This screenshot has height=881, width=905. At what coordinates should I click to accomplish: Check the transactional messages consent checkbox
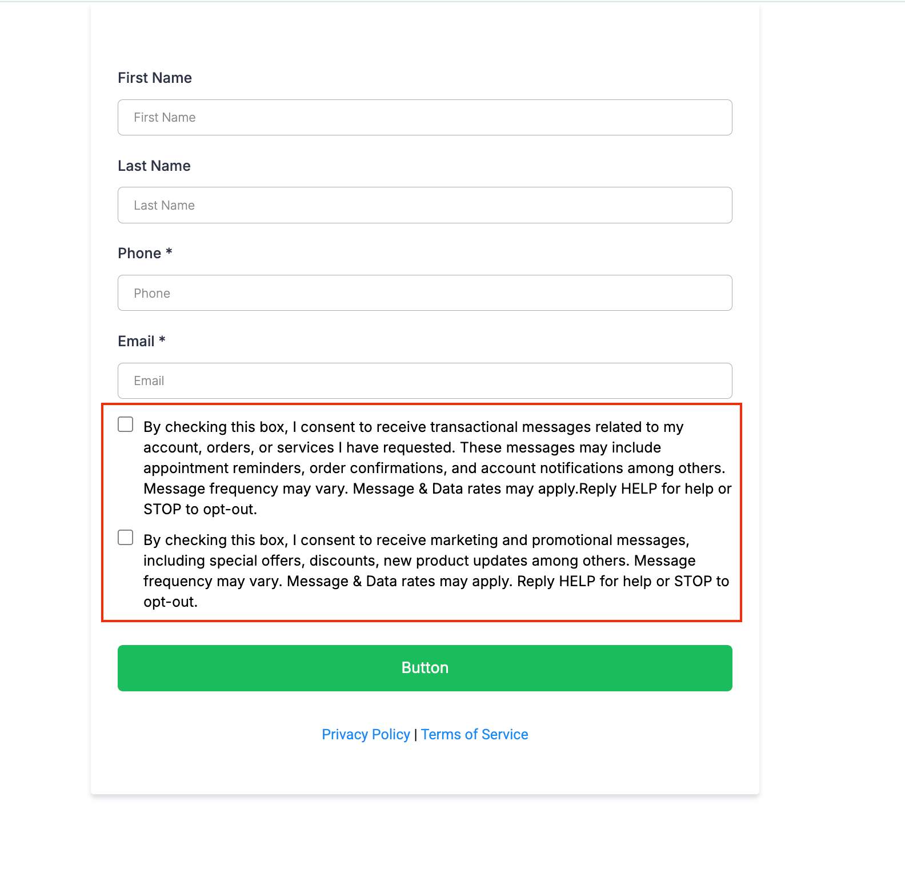click(126, 425)
